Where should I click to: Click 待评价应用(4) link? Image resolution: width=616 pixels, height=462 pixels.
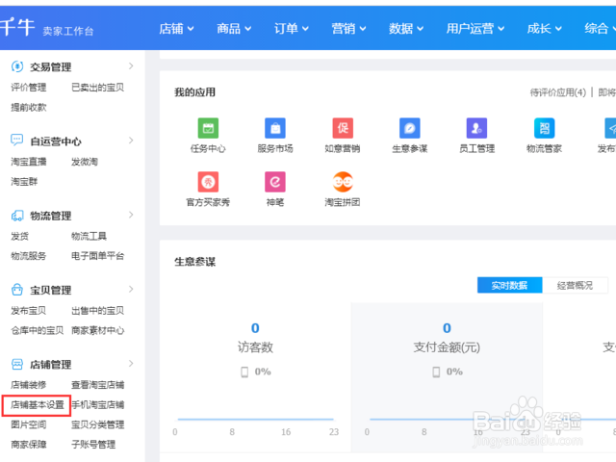[558, 92]
